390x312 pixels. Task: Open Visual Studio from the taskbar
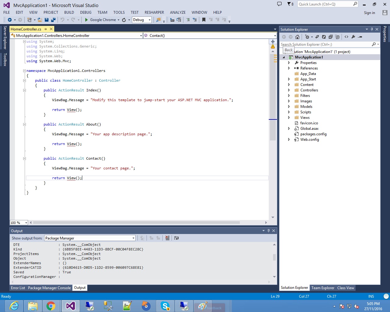tap(70, 306)
